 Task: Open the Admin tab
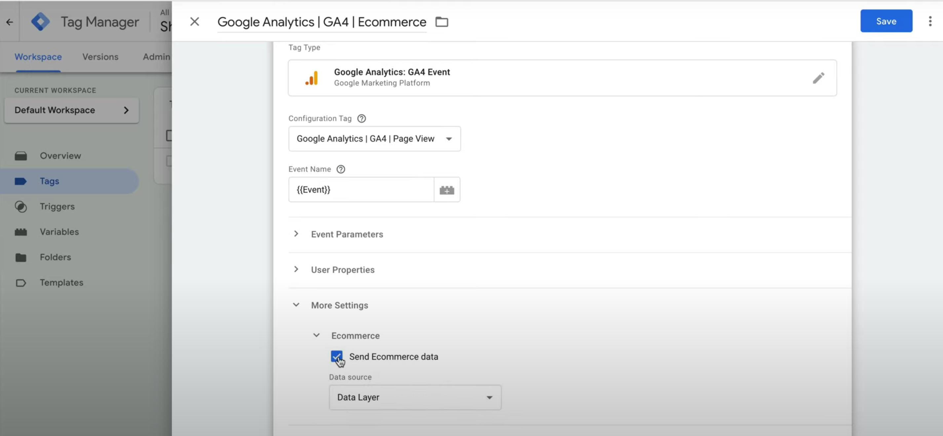tap(156, 57)
